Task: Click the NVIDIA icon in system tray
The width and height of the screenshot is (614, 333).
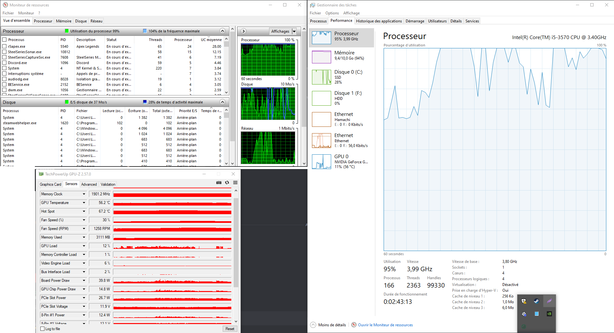Action: [x=549, y=314]
